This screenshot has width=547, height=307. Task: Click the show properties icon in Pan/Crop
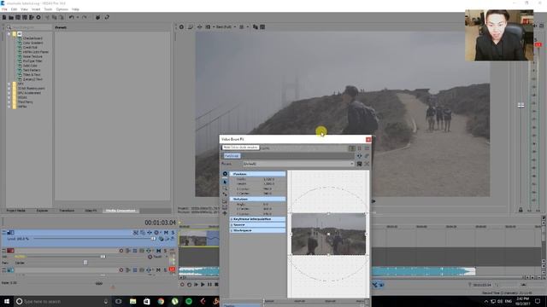225,174
